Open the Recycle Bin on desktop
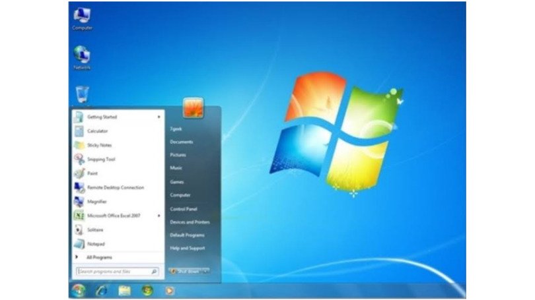 pos(82,94)
